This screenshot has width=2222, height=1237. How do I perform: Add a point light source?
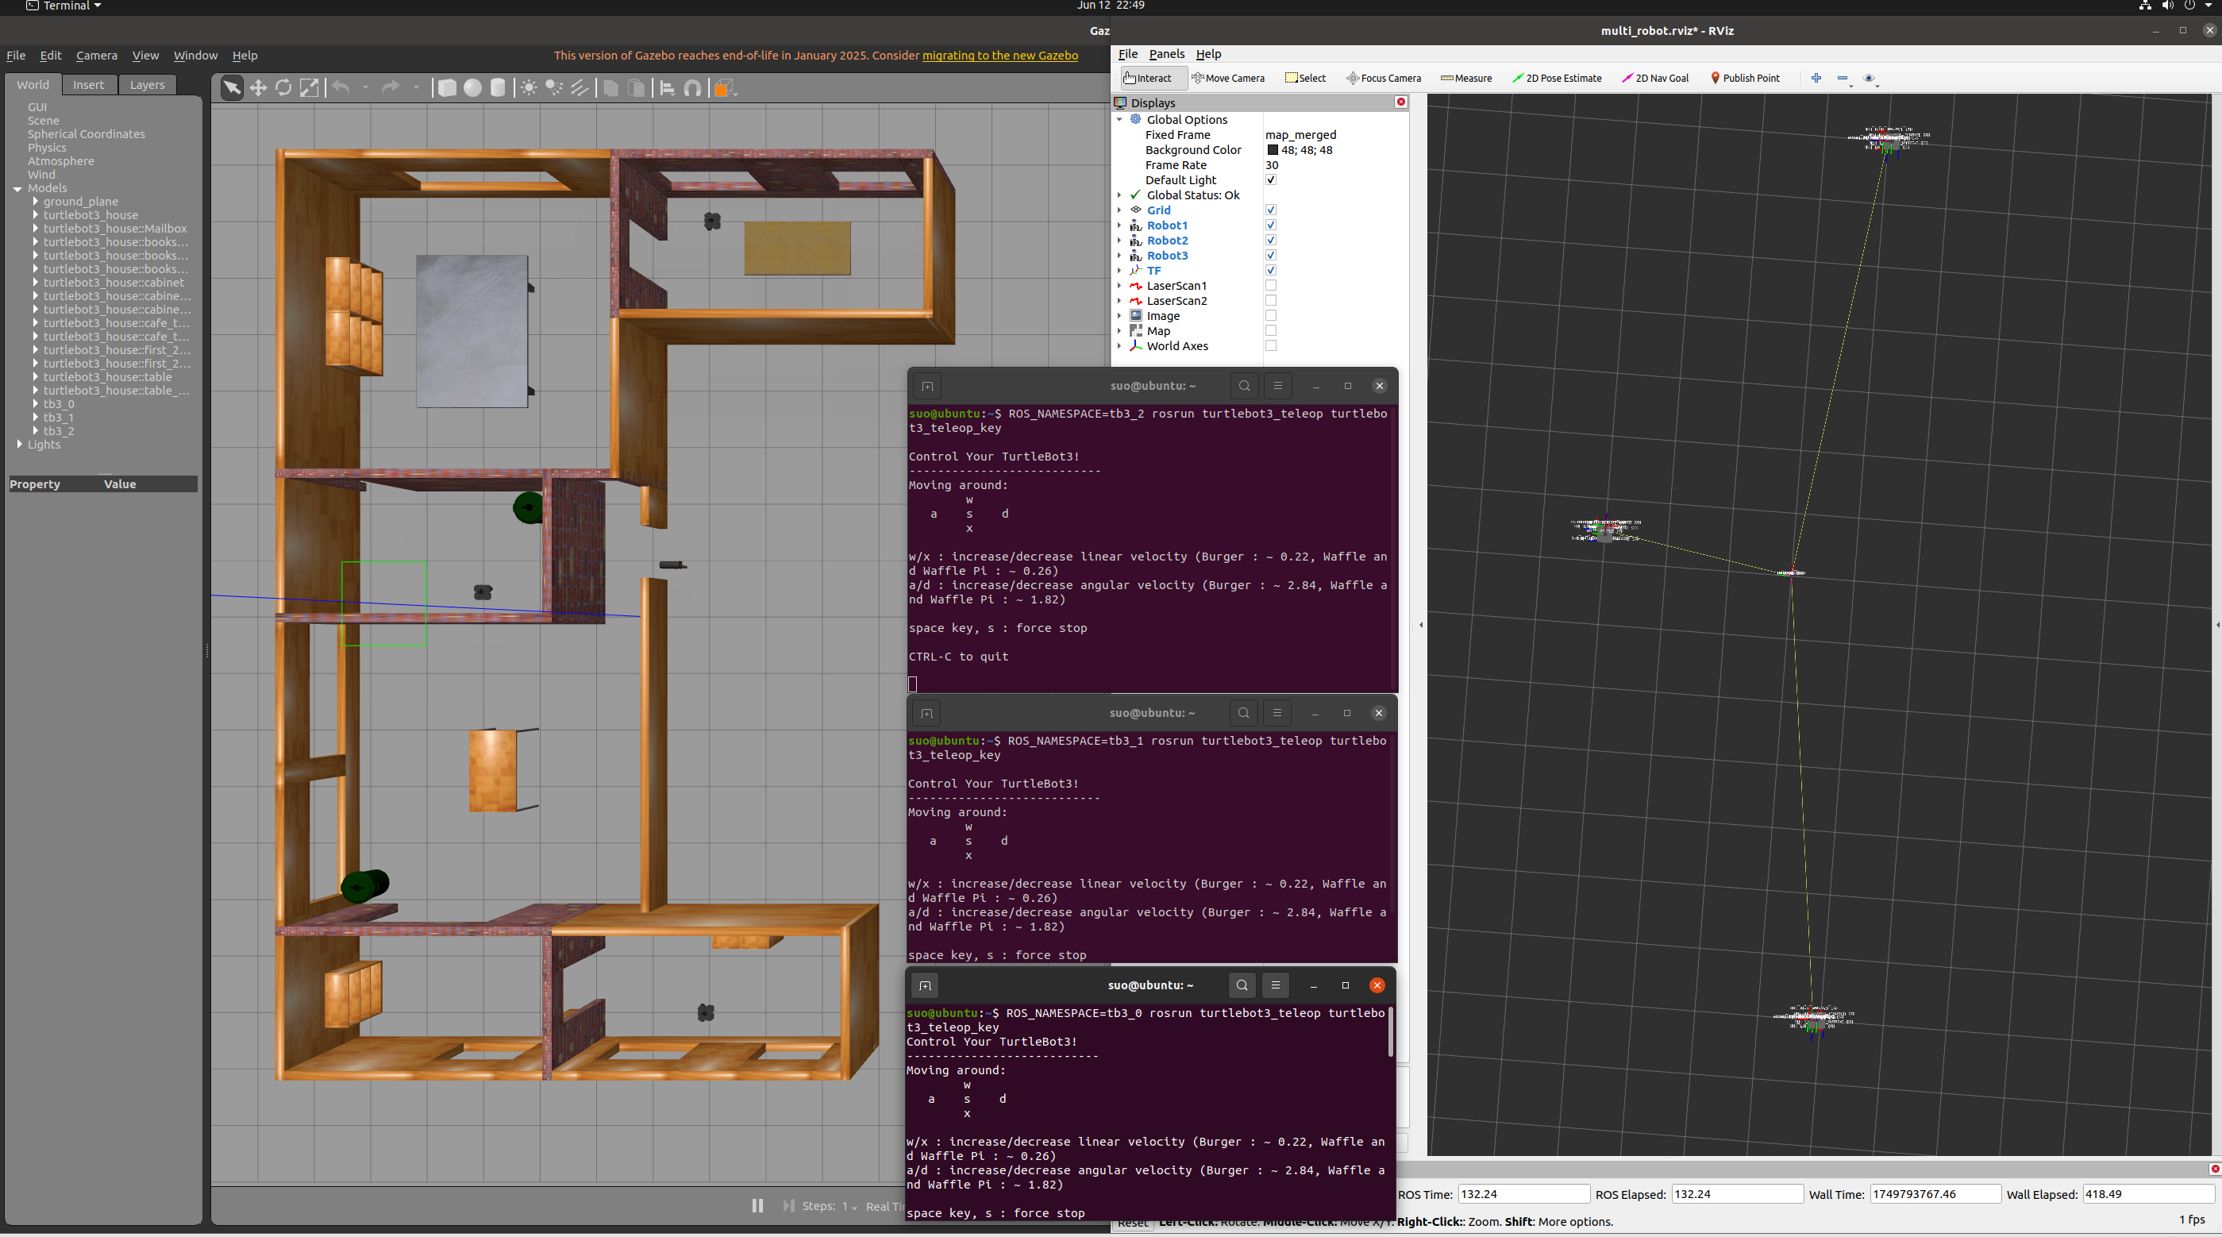(529, 88)
